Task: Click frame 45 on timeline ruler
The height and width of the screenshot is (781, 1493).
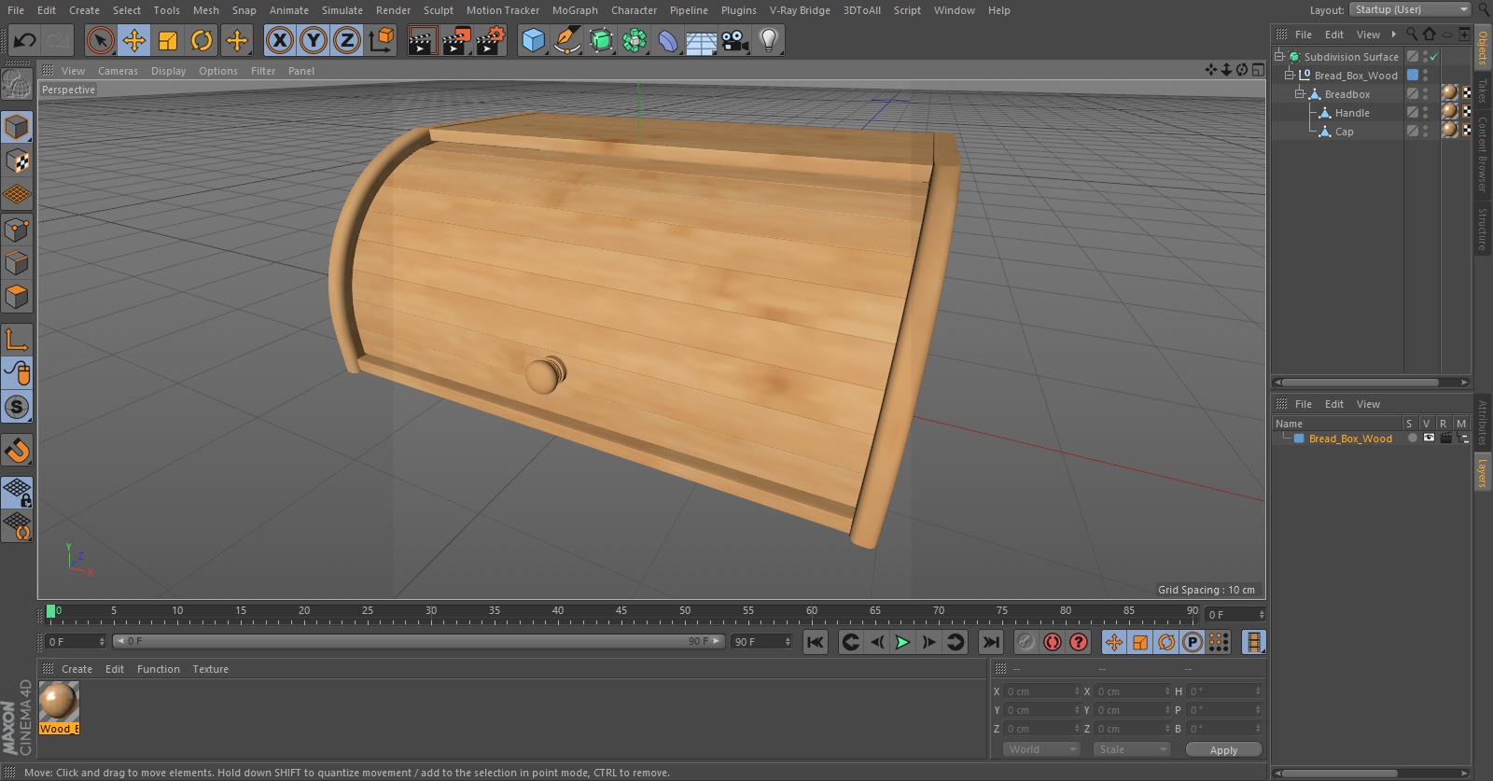Action: (621, 612)
